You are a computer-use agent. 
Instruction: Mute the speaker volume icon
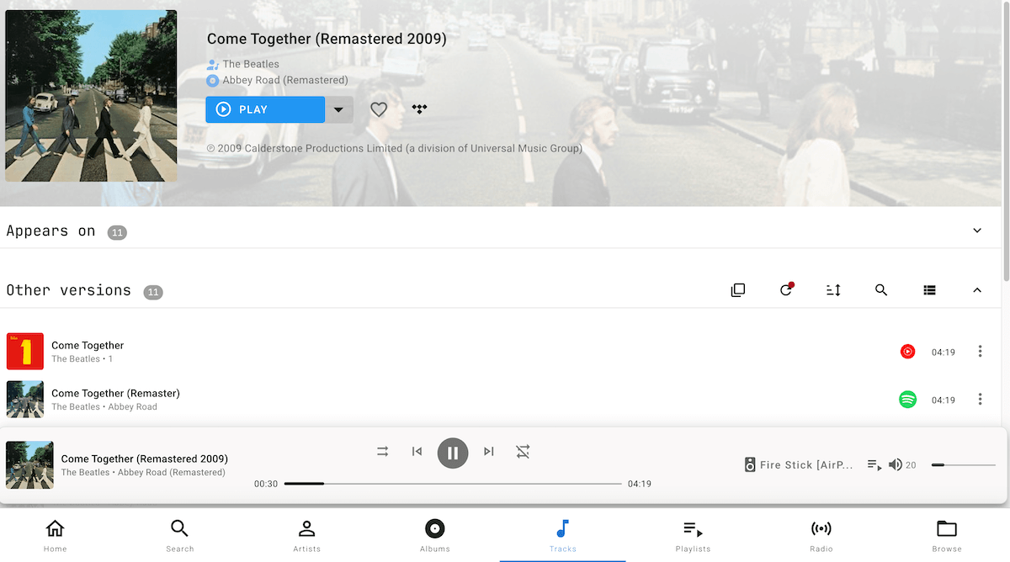(895, 465)
